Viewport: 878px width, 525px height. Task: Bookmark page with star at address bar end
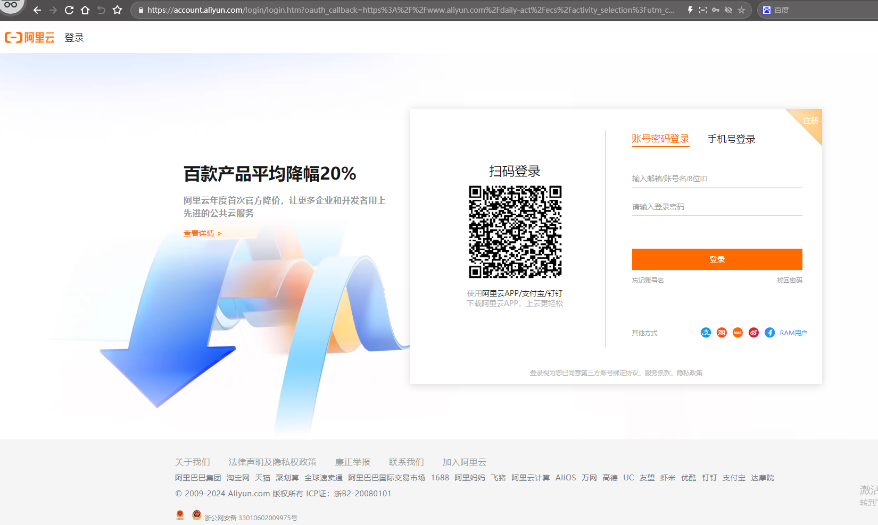pyautogui.click(x=741, y=10)
